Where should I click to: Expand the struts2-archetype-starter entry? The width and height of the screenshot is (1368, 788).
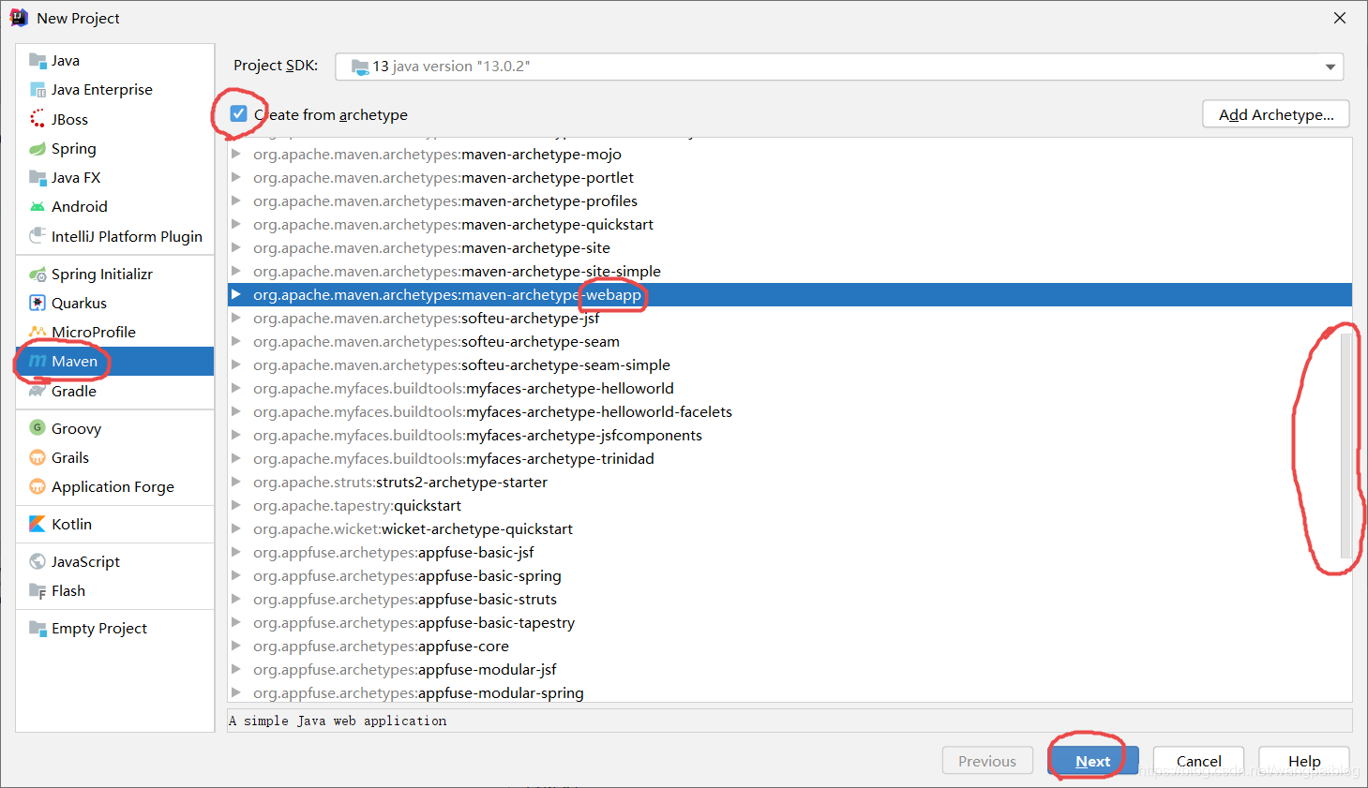pyautogui.click(x=236, y=482)
